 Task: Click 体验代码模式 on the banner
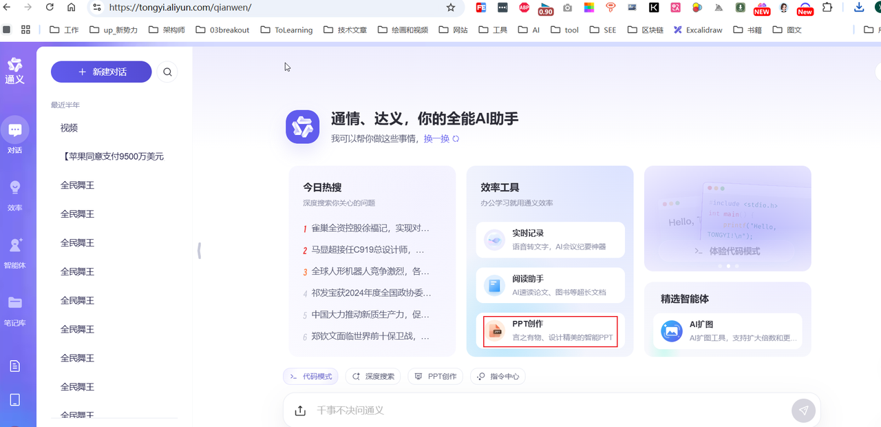pos(728,251)
